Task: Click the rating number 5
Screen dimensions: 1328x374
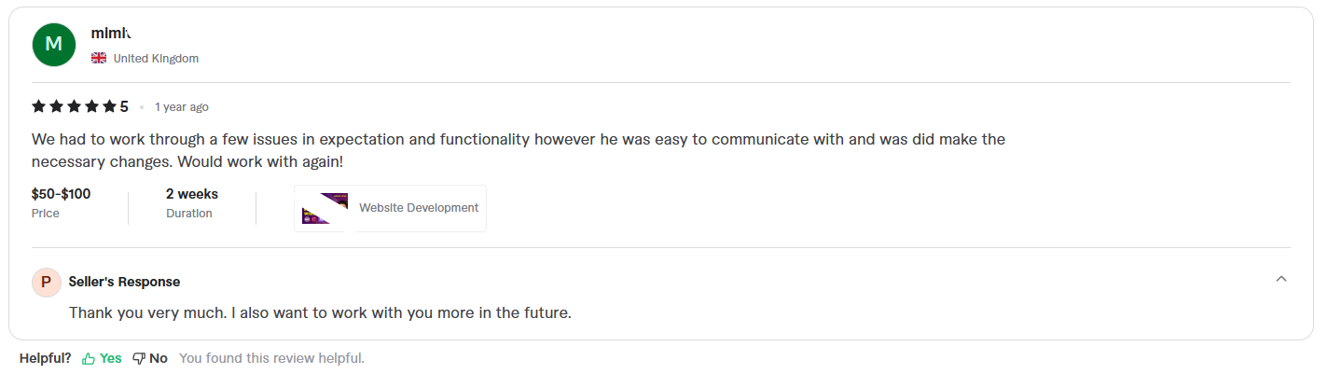Action: click(124, 106)
